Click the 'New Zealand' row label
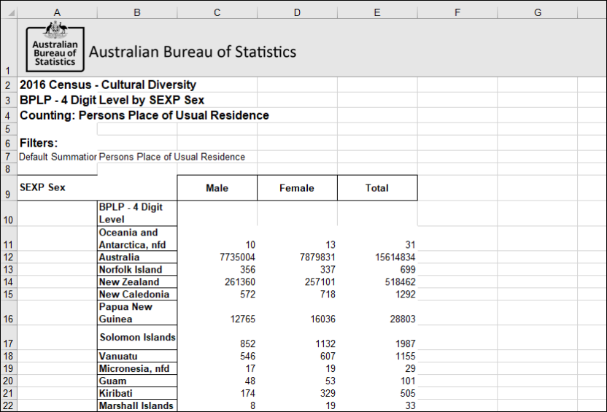The height and width of the screenshot is (412, 607). tap(137, 282)
